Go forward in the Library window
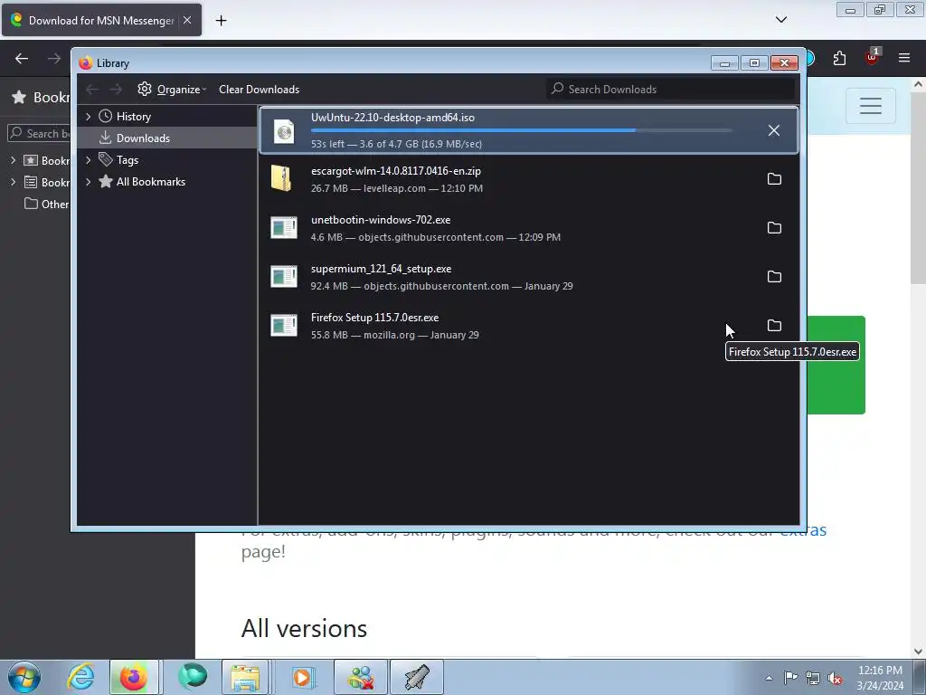Screen dimensions: 926x695 coord(116,90)
